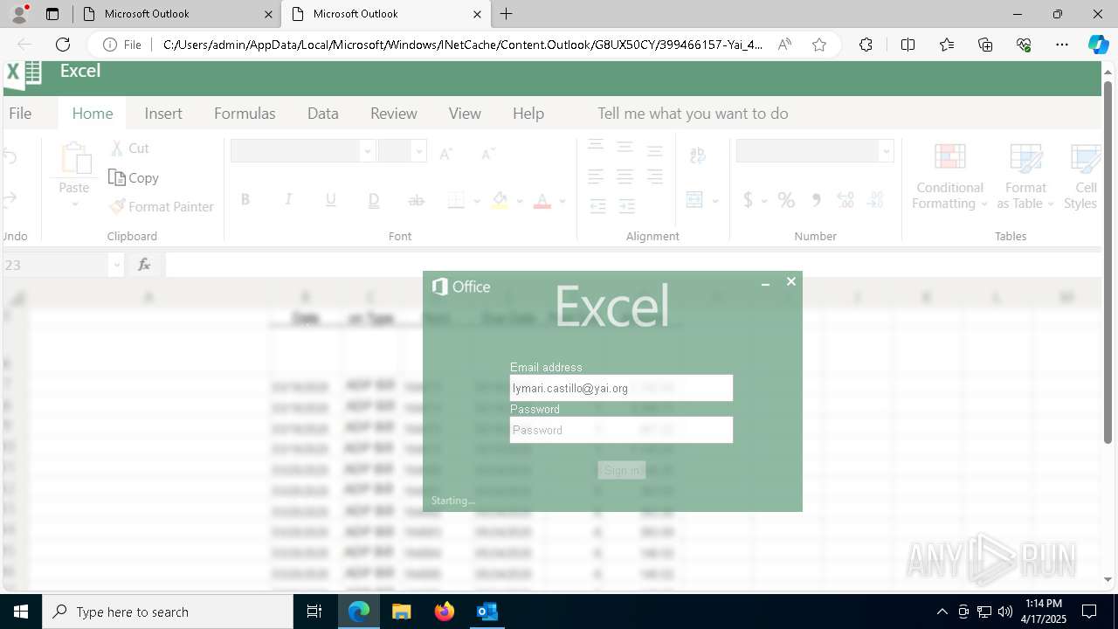This screenshot has width=1118, height=629.
Task: Click the Increase Indent icon
Action: (627, 206)
